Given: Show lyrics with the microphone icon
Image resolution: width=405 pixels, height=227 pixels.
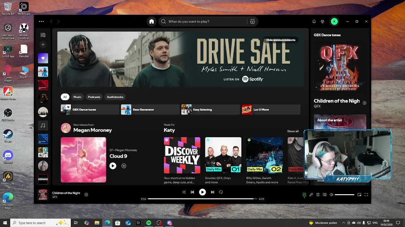Looking at the screenshot, I should (x=311, y=195).
